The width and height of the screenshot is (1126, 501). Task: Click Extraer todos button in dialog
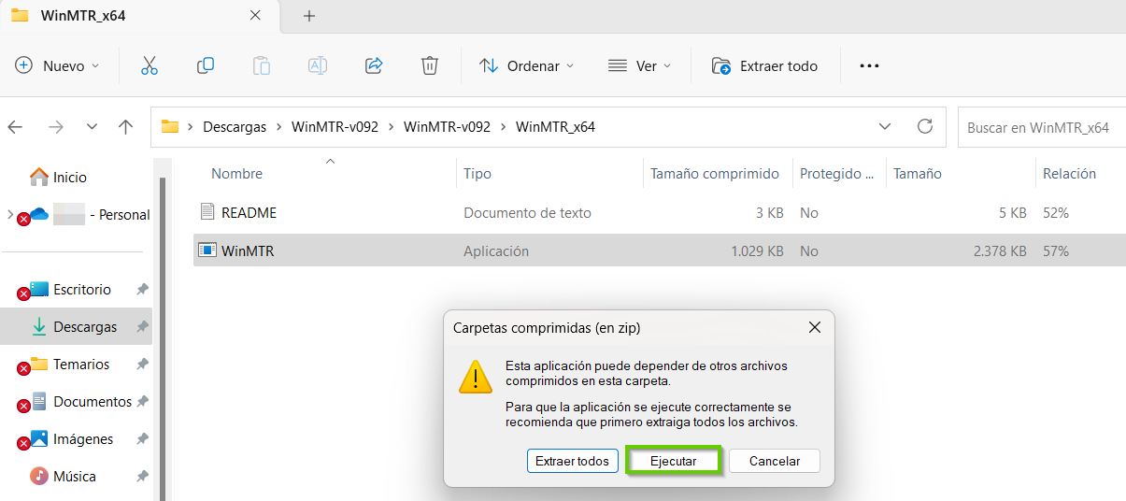point(574,461)
